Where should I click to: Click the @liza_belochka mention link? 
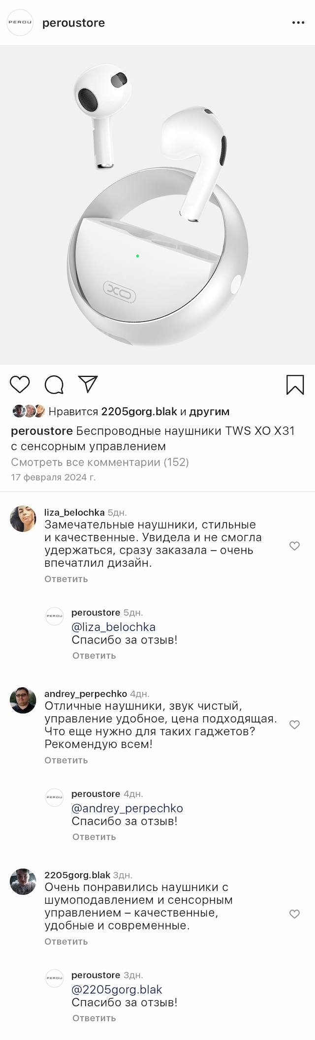pyautogui.click(x=114, y=627)
